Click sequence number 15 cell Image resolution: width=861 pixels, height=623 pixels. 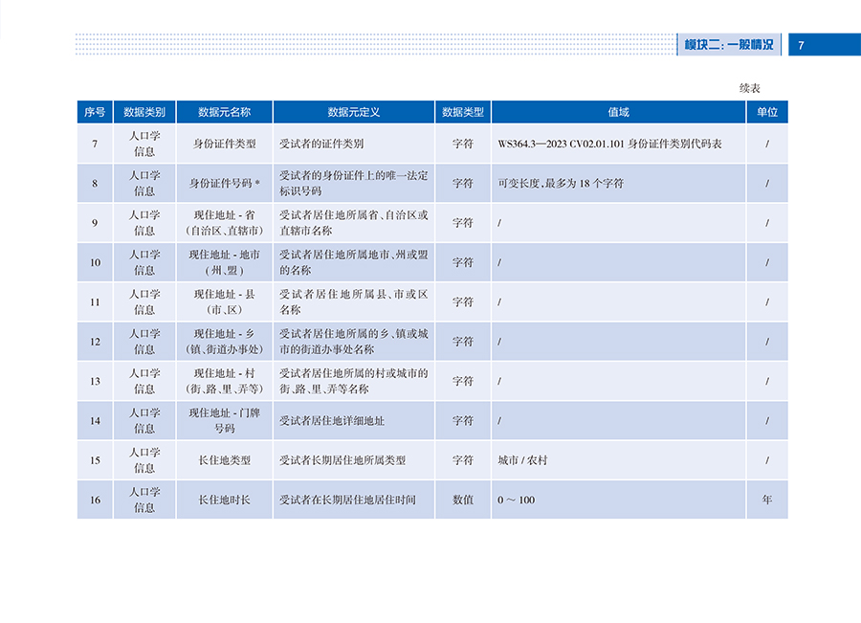point(95,460)
